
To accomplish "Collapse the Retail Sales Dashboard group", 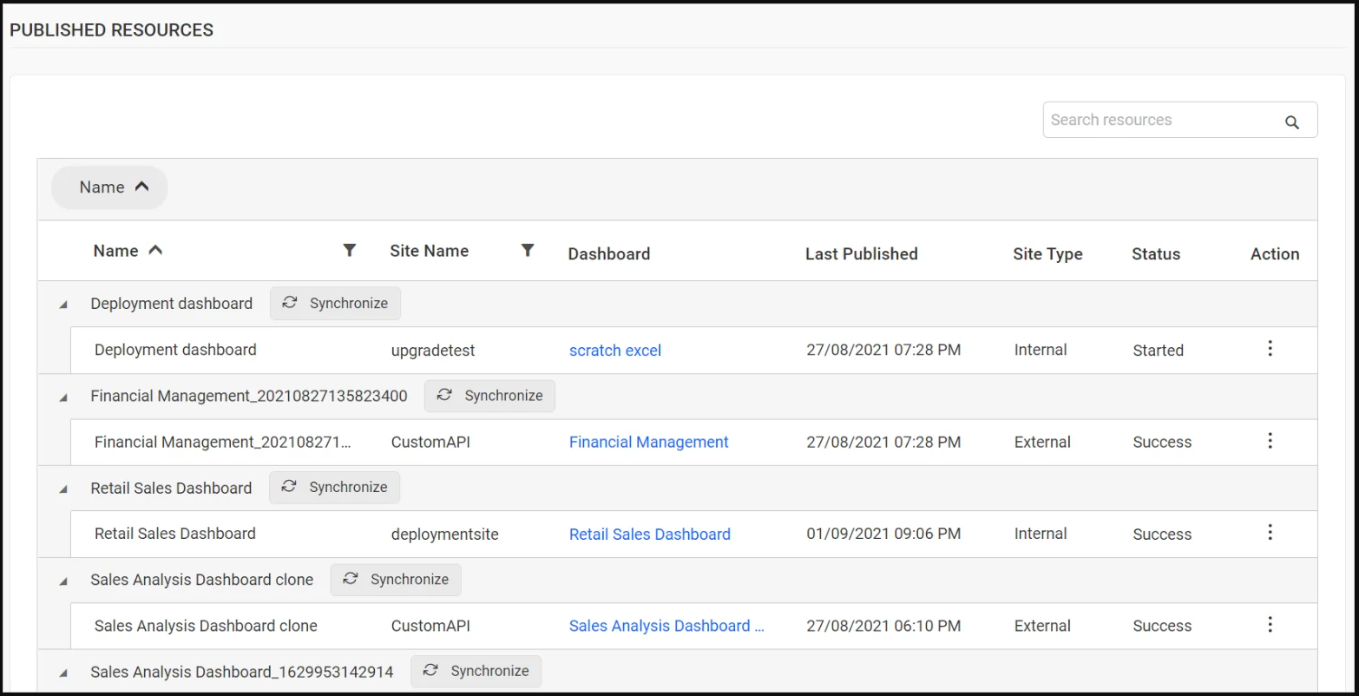I will coord(62,489).
